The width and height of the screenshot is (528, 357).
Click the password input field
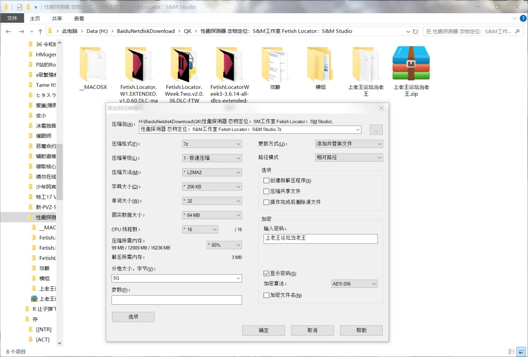click(x=320, y=239)
